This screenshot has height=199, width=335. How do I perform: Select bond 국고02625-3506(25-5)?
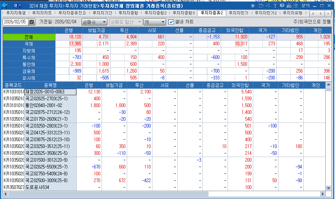pyautogui.click(x=50, y=153)
